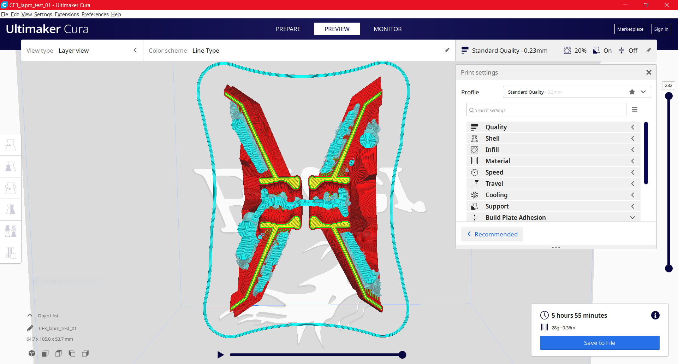Open the Help menu

tap(116, 14)
